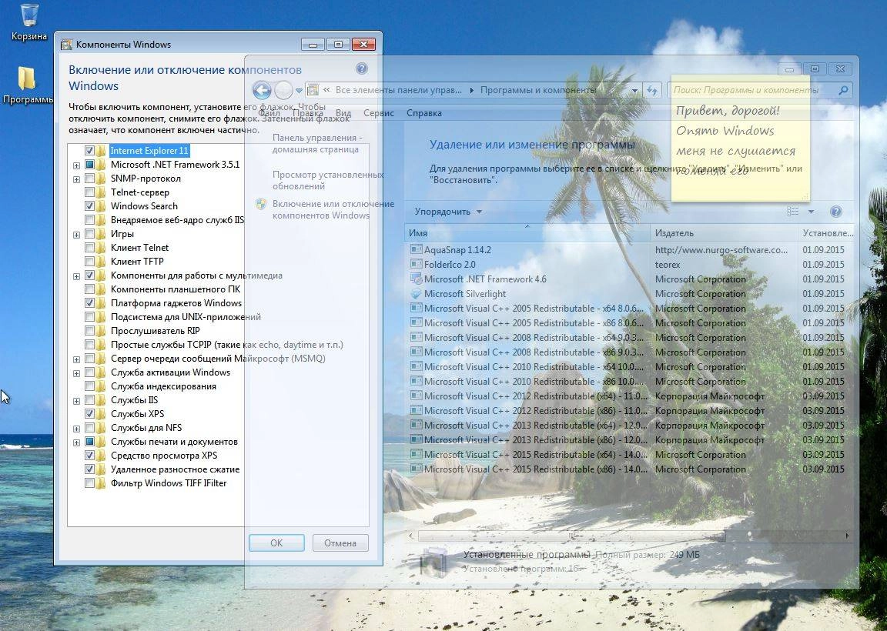Select the Прослушиватель RIP item
Image resolution: width=887 pixels, height=631 pixels.
[x=155, y=331]
